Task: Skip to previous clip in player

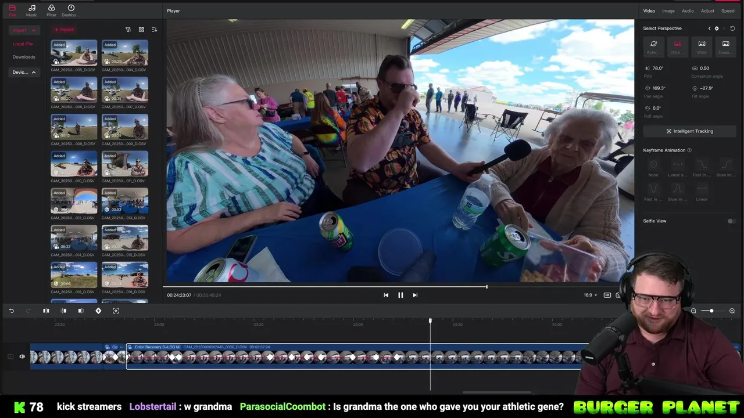Action: (x=386, y=295)
